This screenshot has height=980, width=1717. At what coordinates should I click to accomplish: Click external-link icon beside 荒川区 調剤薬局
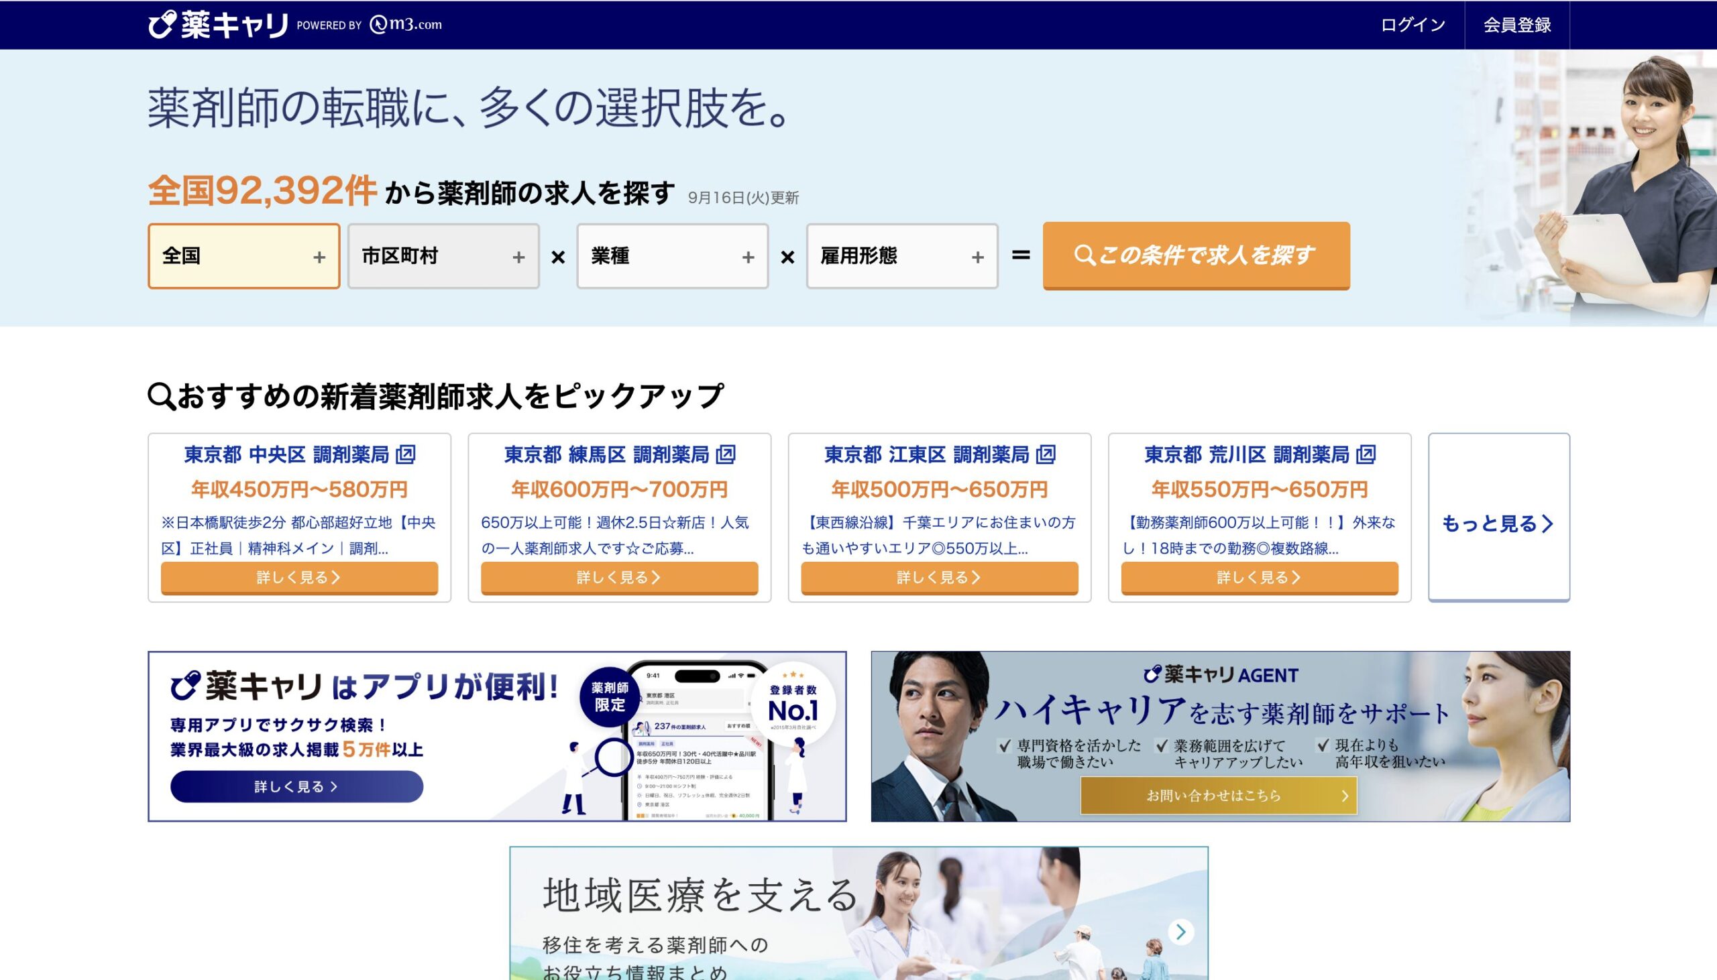[x=1365, y=454]
